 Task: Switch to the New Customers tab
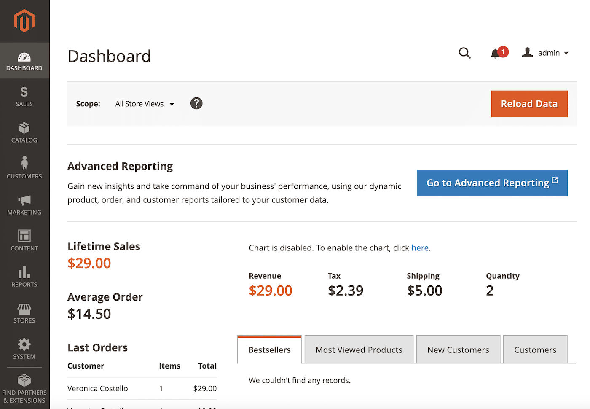tap(458, 350)
